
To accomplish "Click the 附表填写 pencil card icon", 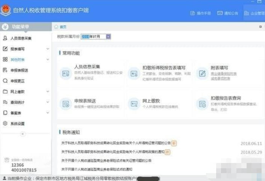I will click(x=202, y=73).
